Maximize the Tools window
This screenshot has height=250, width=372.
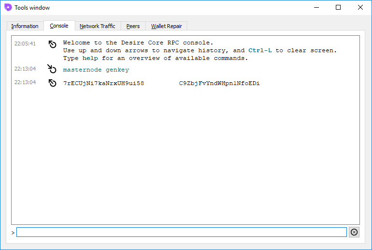[x=338, y=7]
